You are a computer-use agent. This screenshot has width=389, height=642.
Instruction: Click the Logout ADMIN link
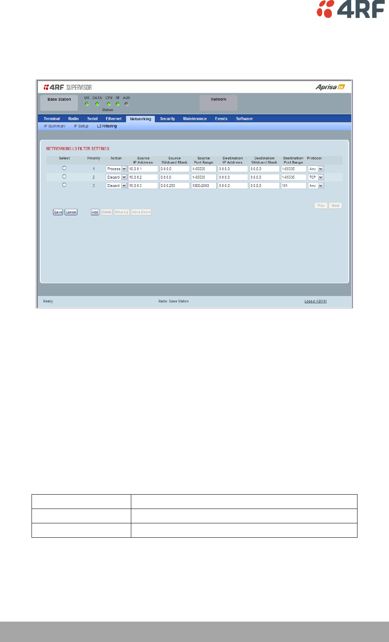[316, 301]
